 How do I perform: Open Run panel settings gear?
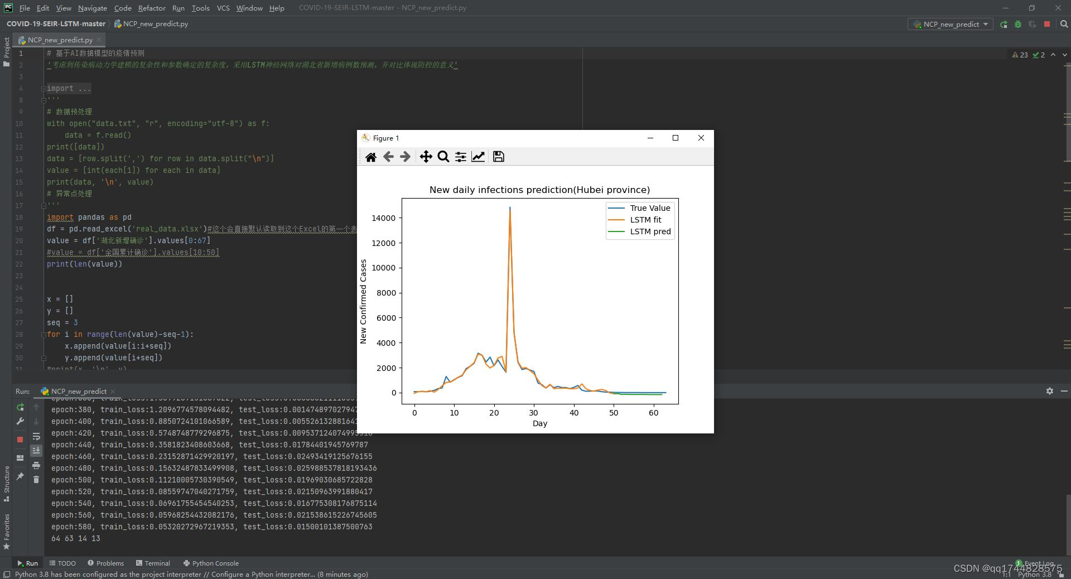point(1050,391)
